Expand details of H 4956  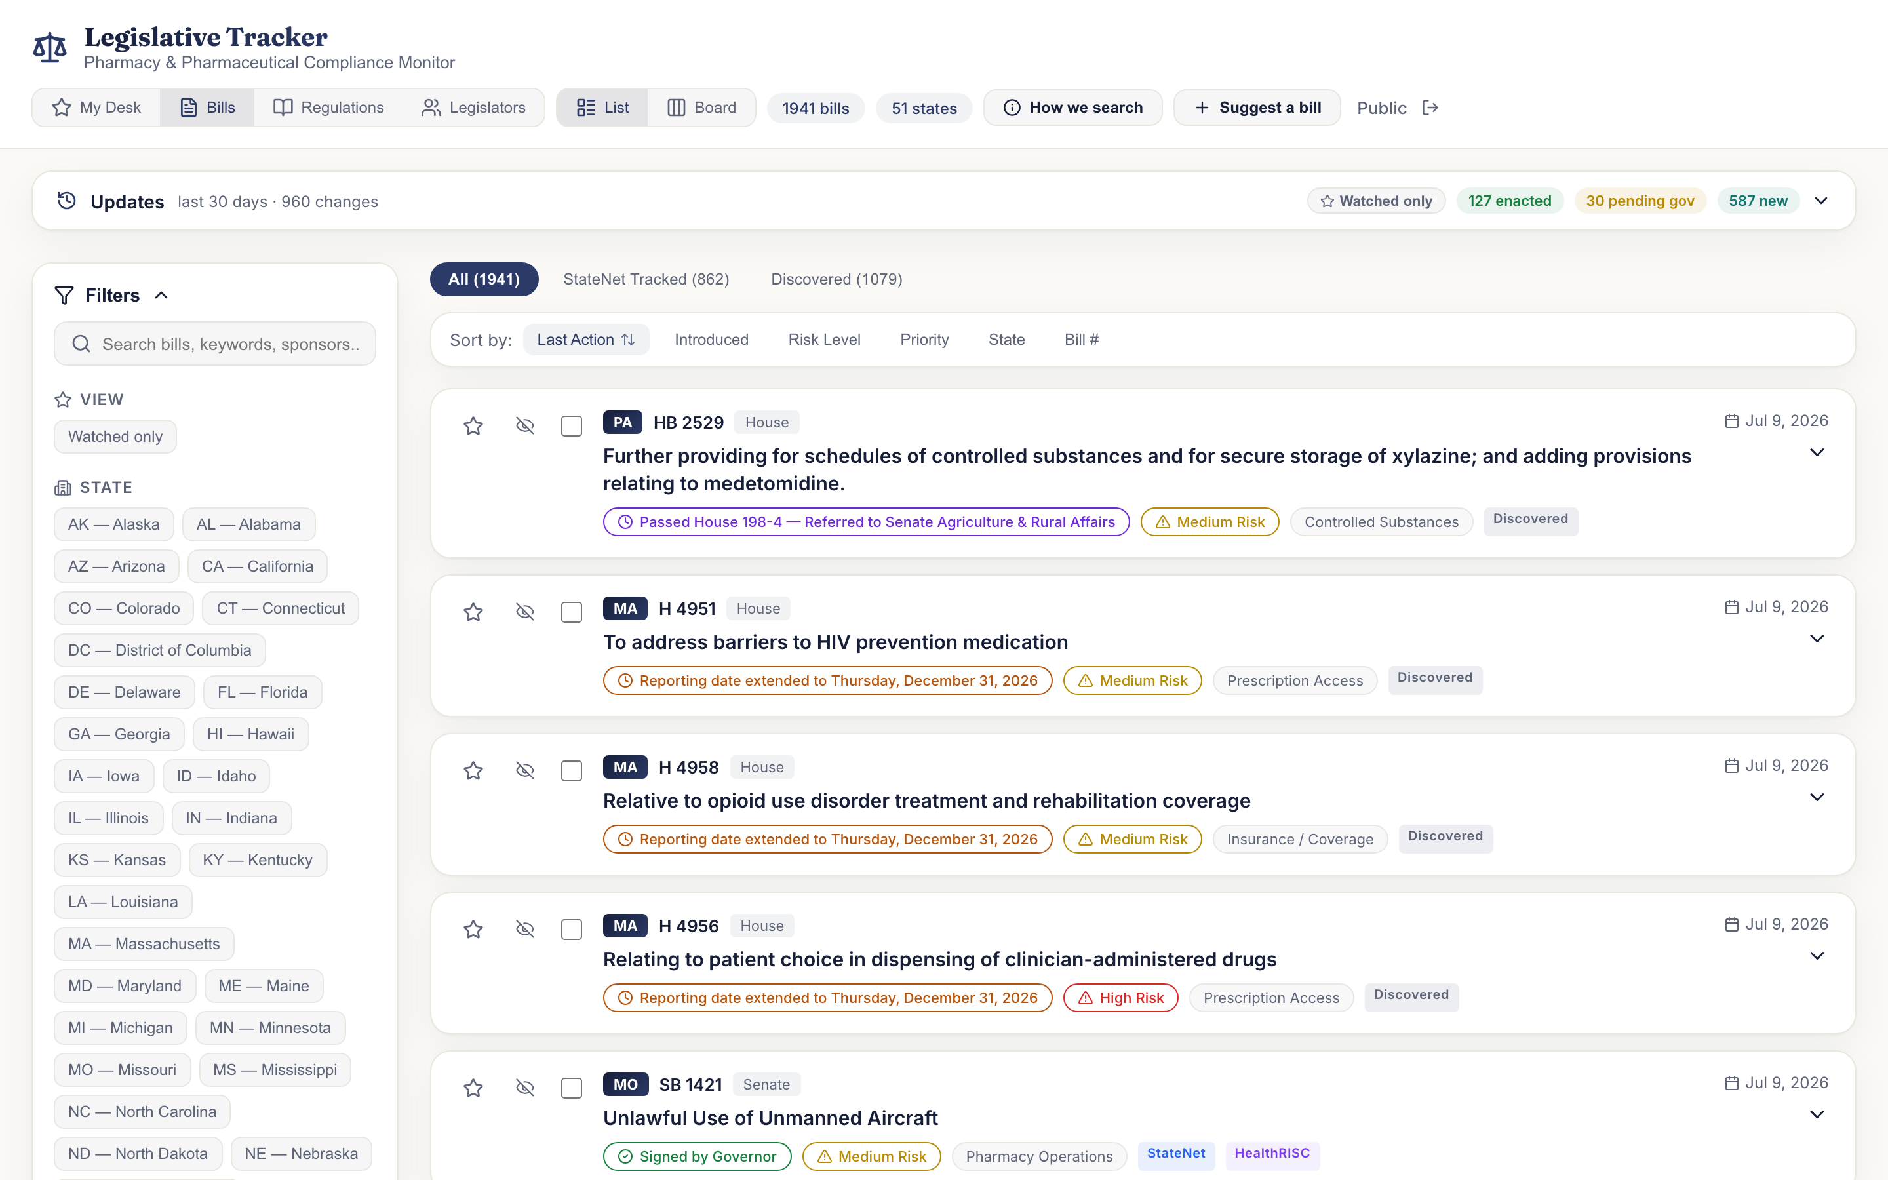click(x=1817, y=956)
